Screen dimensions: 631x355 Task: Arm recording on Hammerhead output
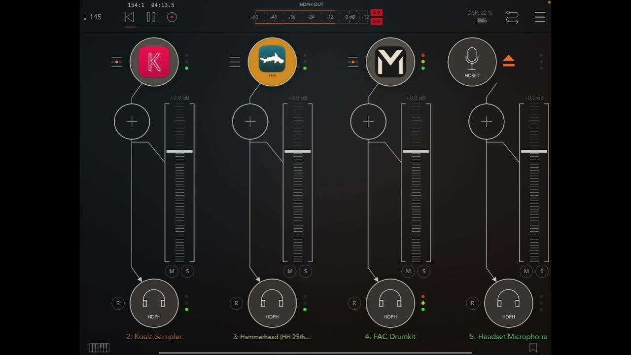click(x=236, y=303)
